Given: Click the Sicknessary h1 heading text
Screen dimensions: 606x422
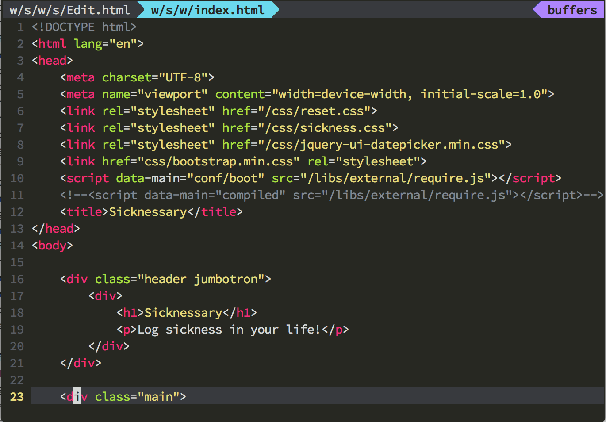Looking at the screenshot, I should (183, 313).
